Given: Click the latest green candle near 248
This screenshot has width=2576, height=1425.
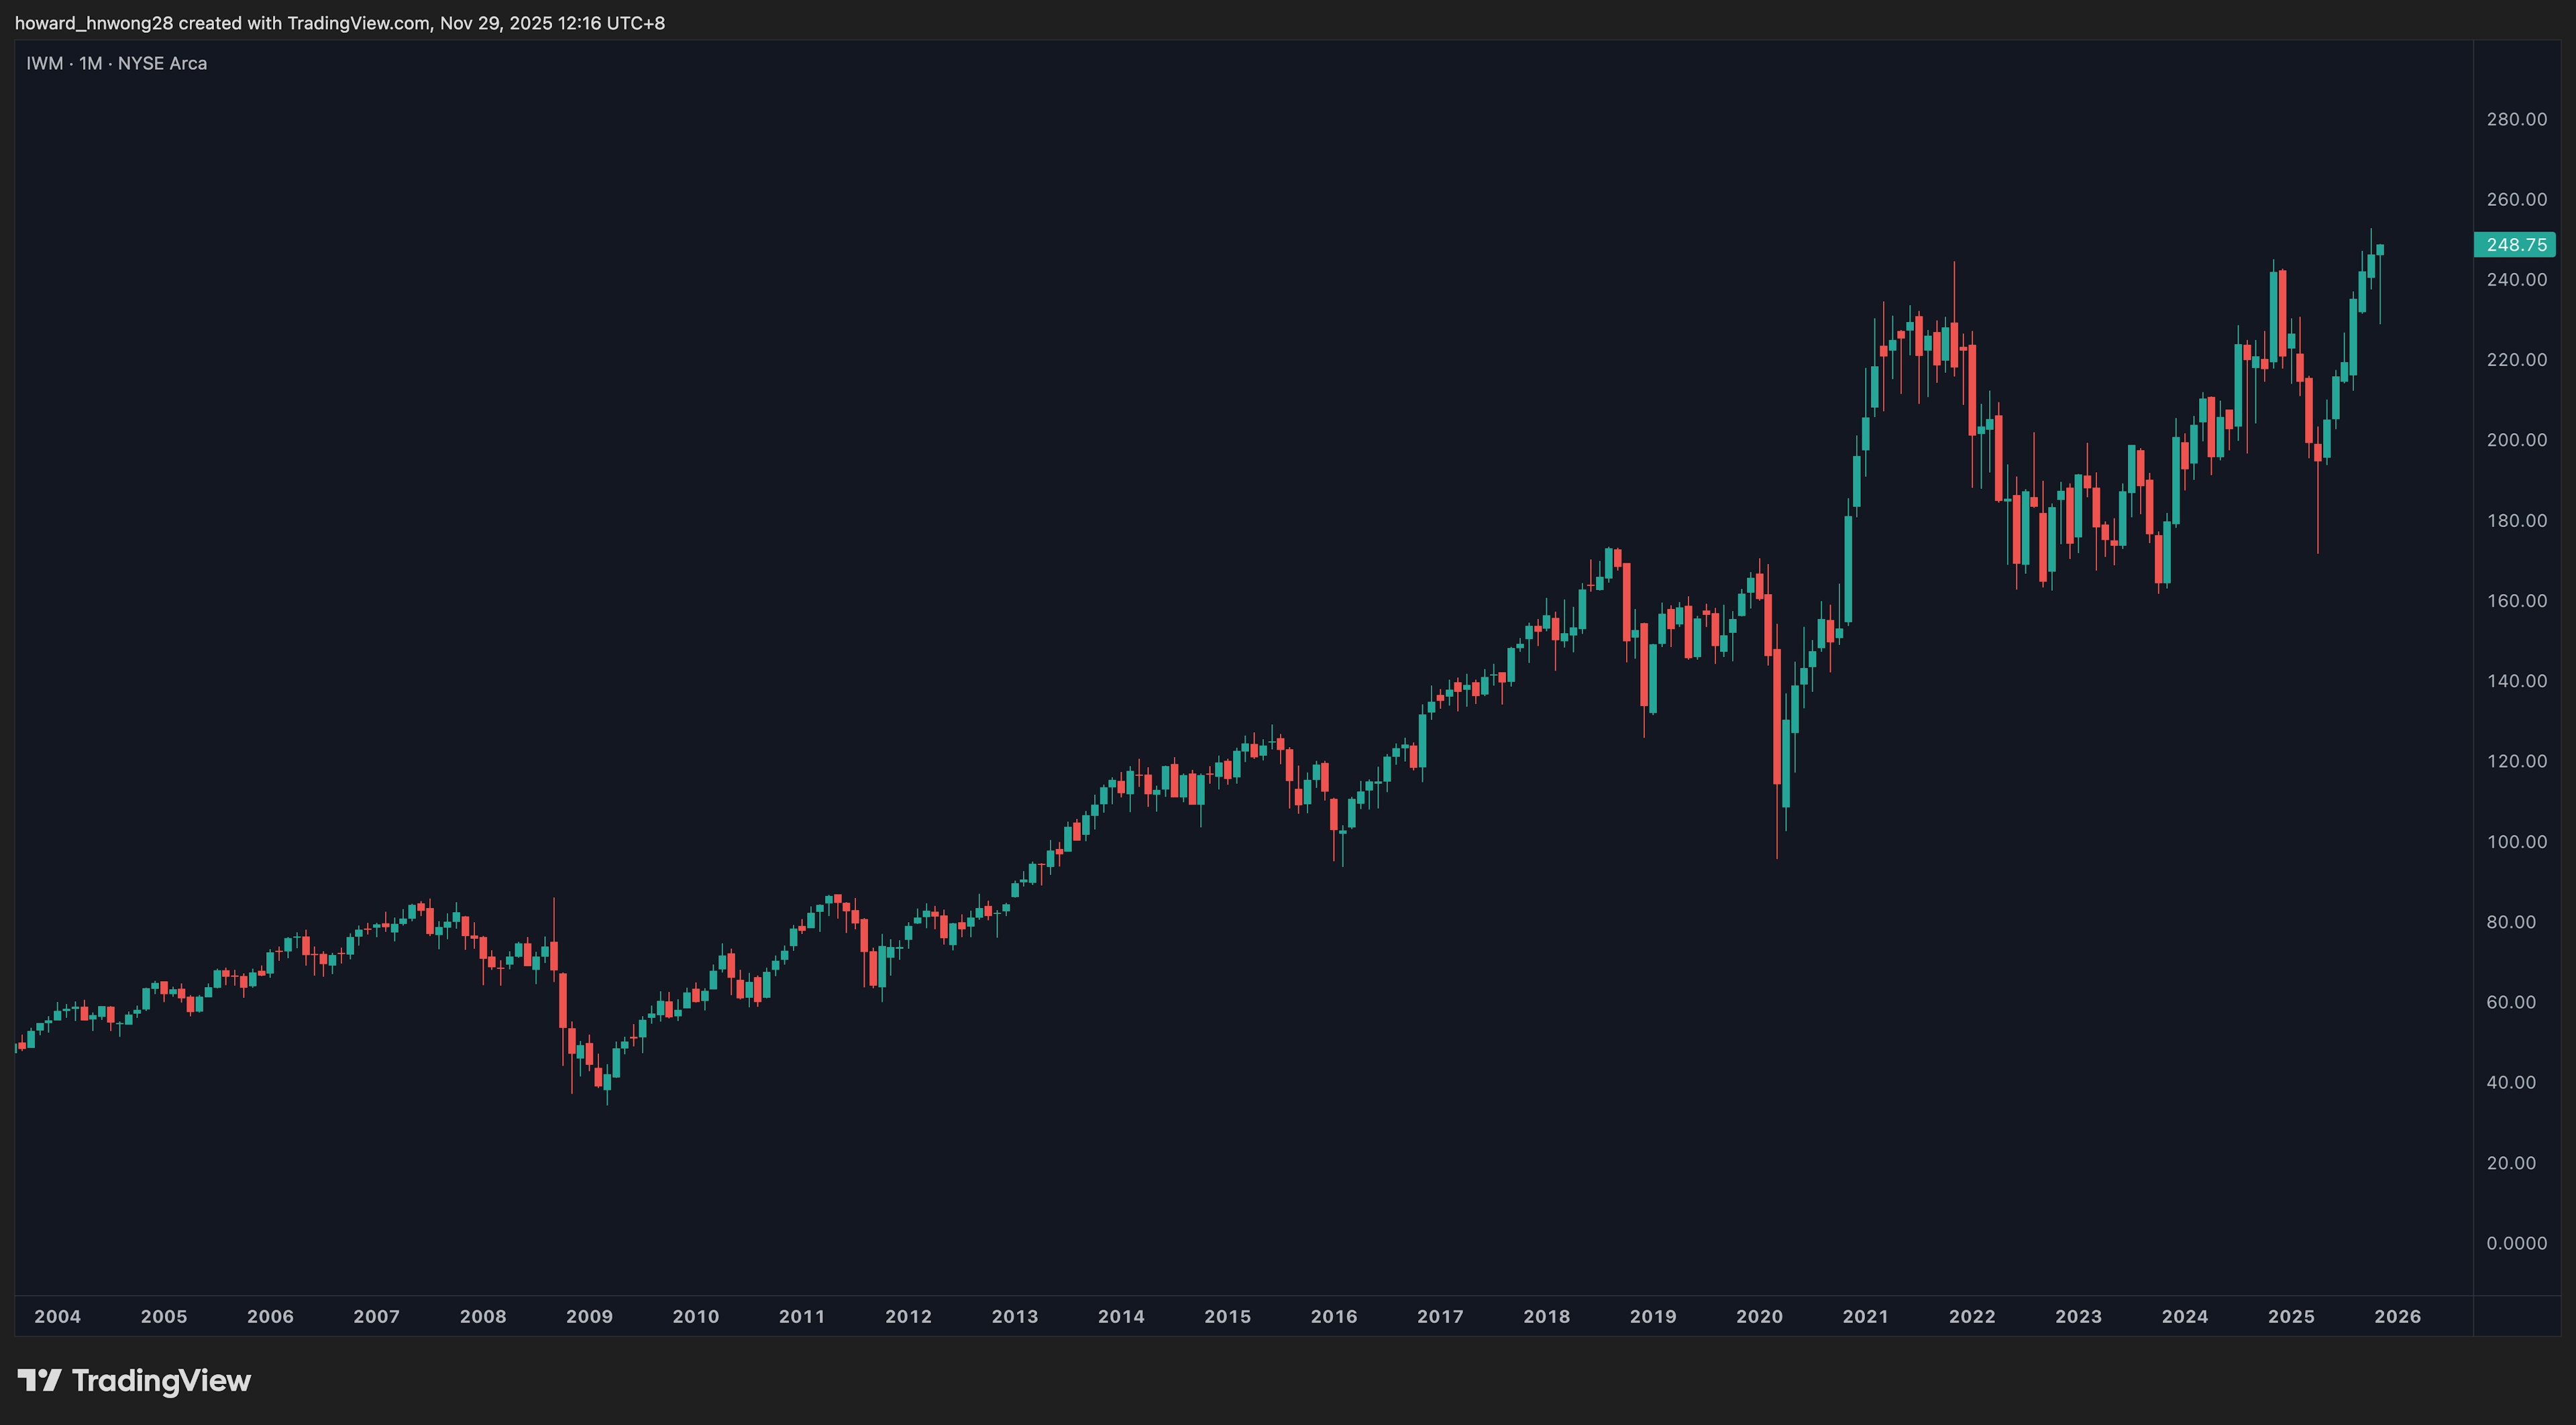Looking at the screenshot, I should pyautogui.click(x=2380, y=250).
